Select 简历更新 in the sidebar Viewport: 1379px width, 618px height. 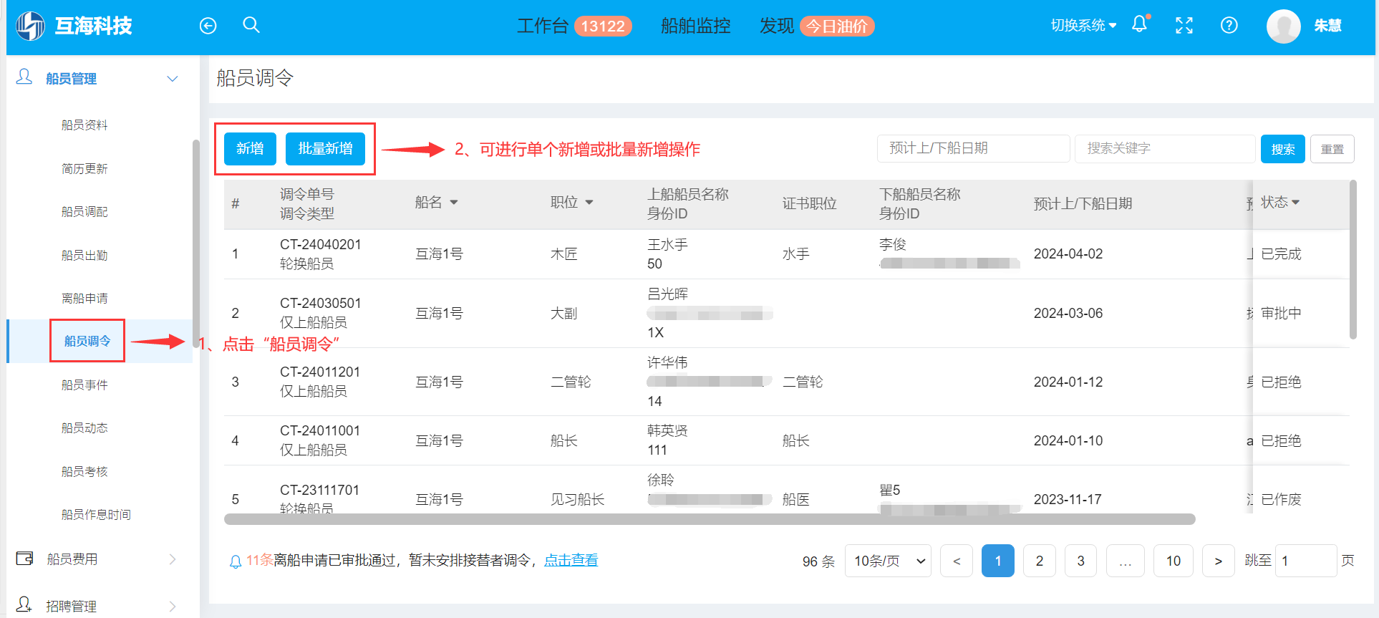coord(84,169)
